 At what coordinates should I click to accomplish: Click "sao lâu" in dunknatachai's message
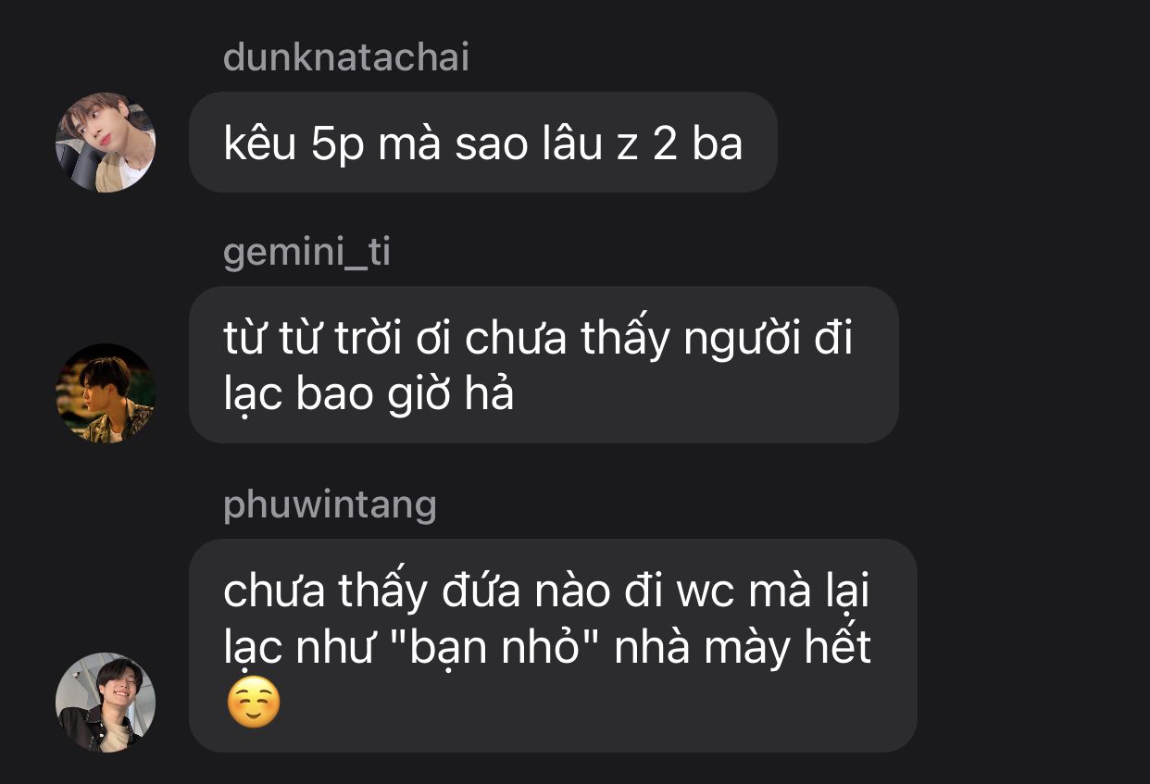526,143
